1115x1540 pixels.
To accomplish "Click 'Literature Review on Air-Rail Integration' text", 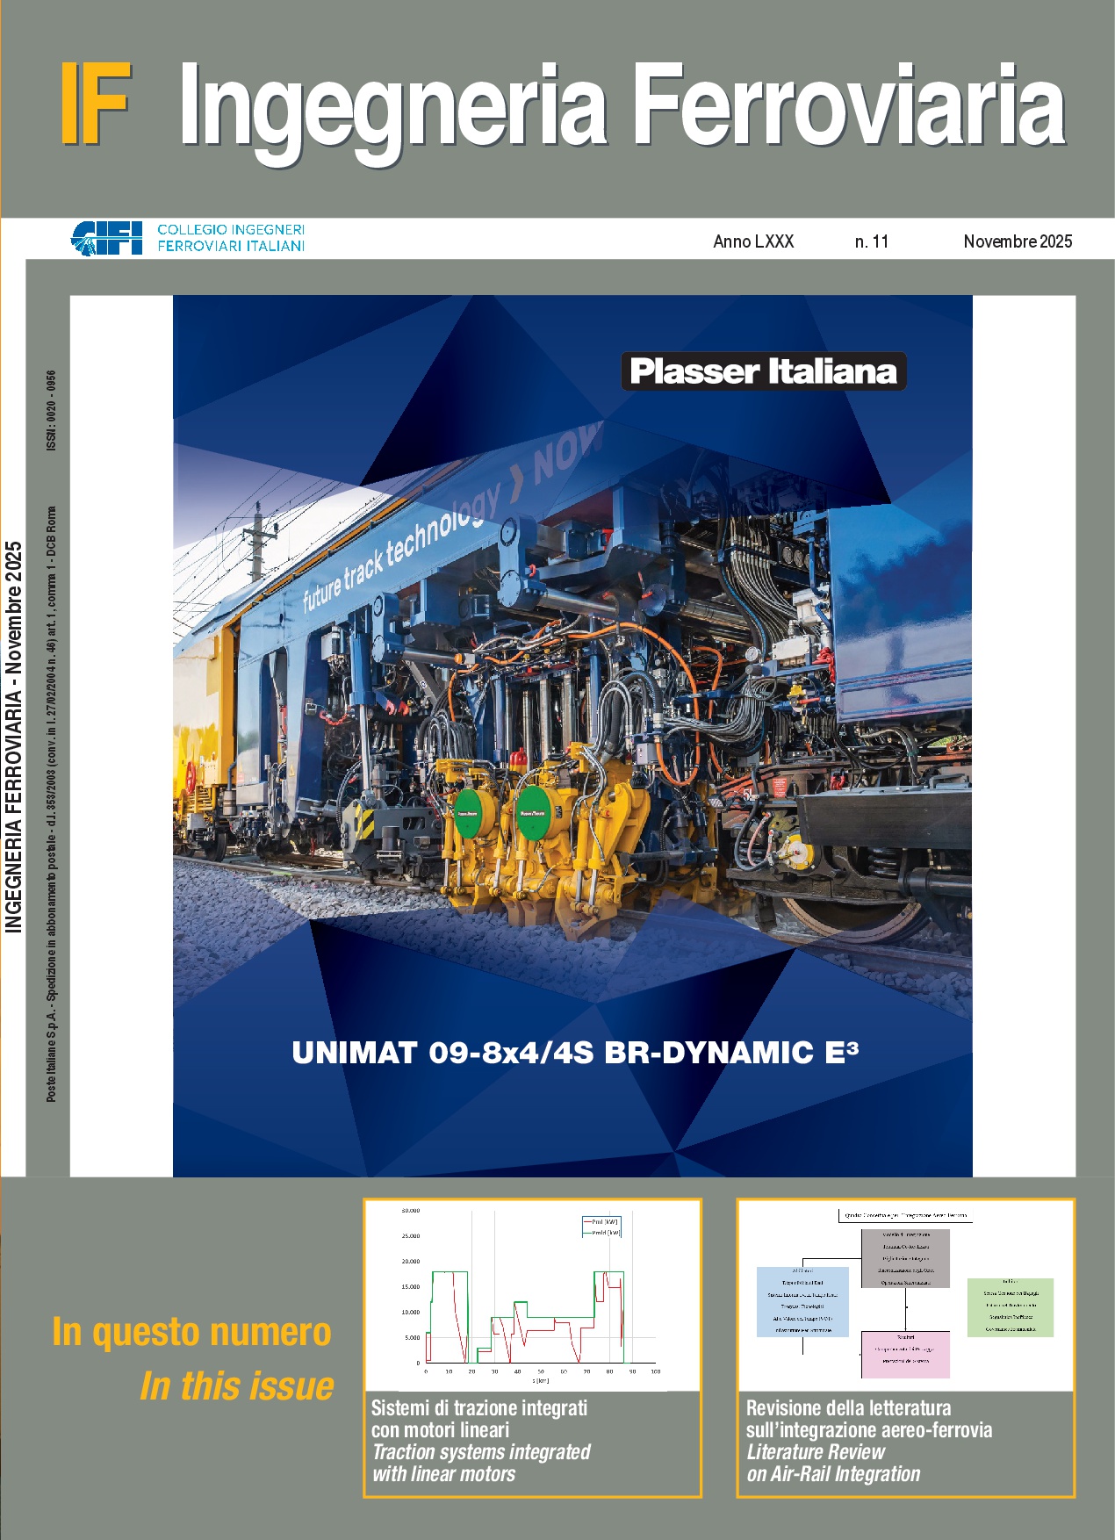I will [832, 1464].
